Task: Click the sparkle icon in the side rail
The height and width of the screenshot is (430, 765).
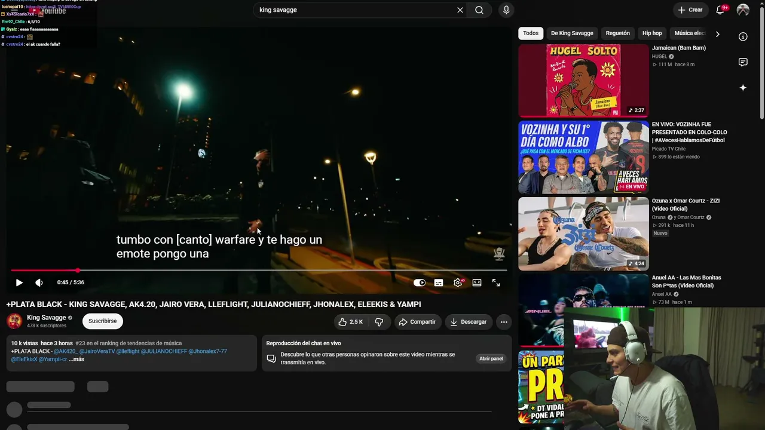Action: (x=743, y=88)
